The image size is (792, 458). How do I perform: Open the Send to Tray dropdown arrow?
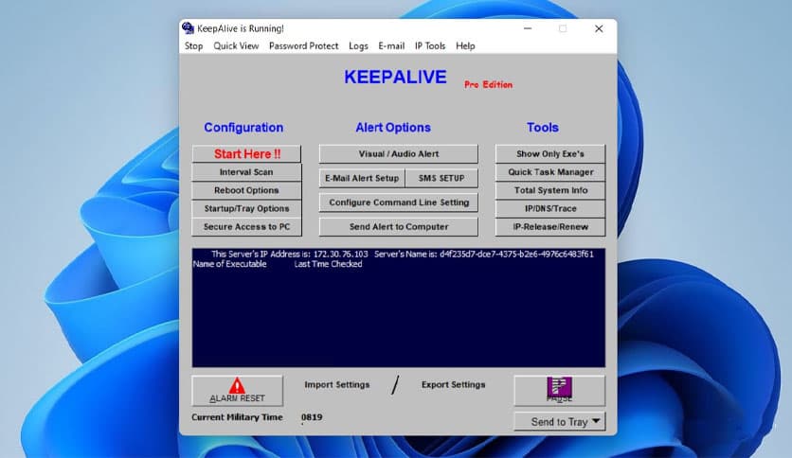coord(596,421)
